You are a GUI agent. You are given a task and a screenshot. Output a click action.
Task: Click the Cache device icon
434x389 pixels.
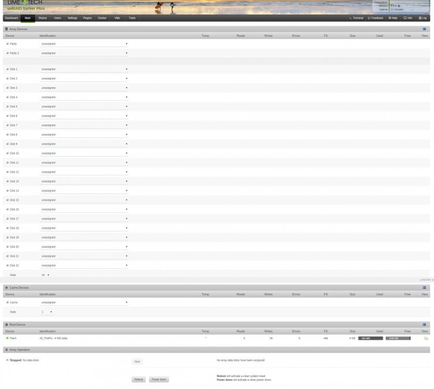click(7, 302)
